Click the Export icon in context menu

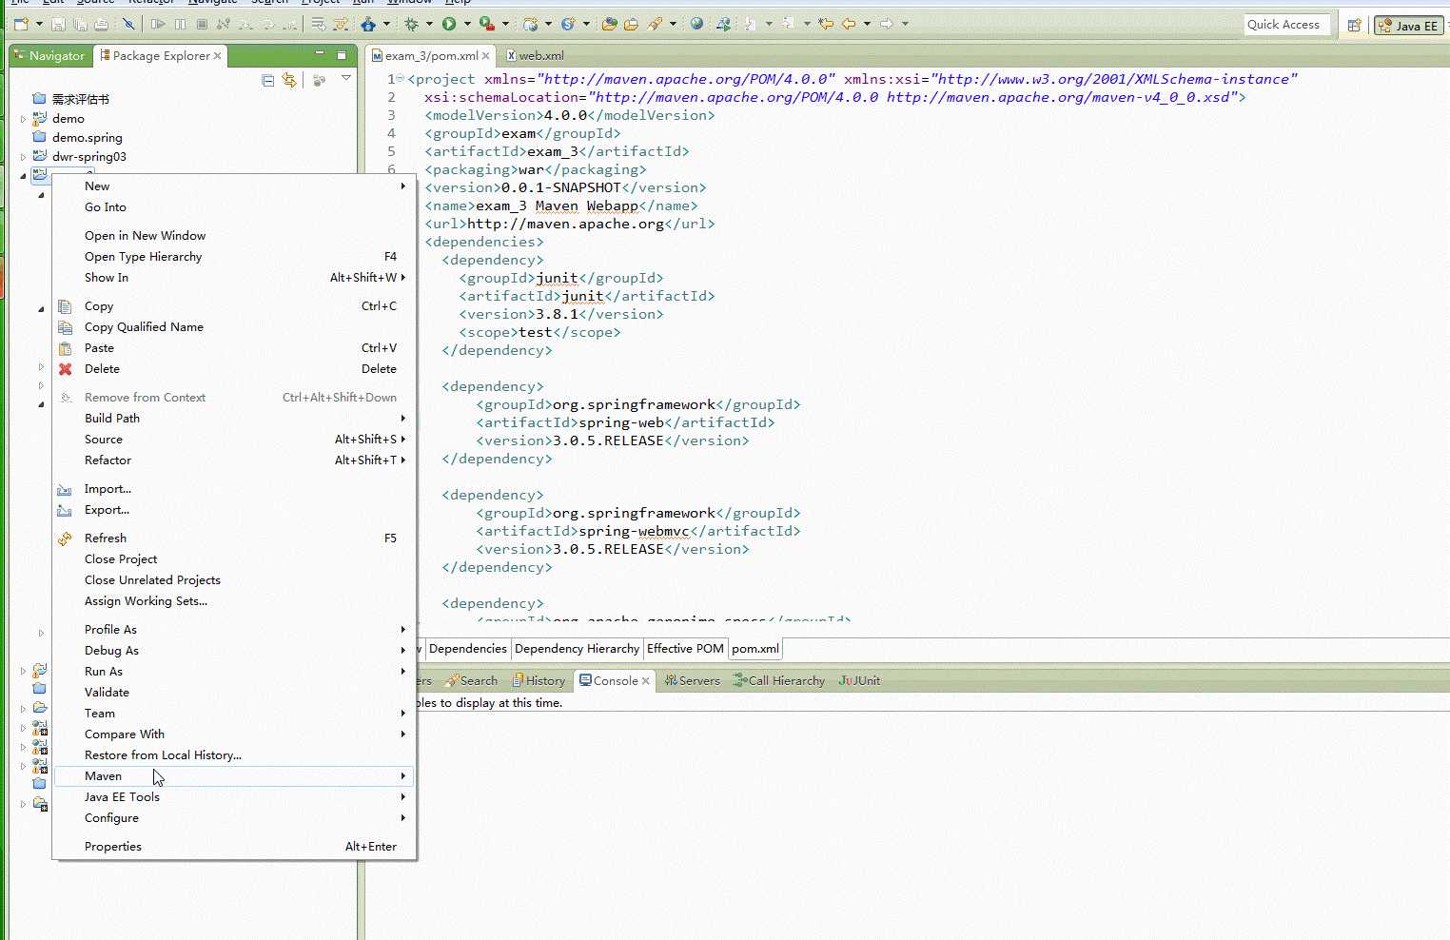coord(65,510)
